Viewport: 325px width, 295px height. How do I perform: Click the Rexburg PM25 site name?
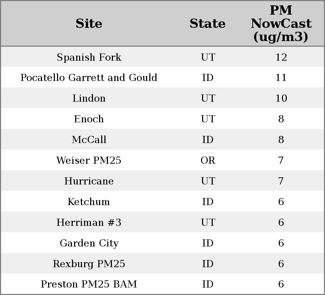89,264
